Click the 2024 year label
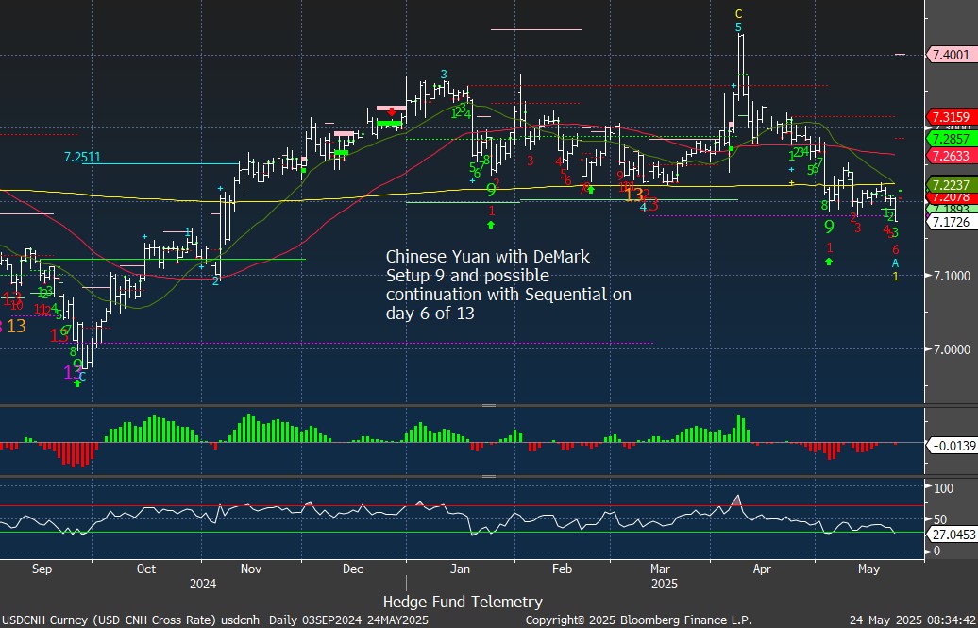Viewport: 978px width, 628px height. pos(203,585)
